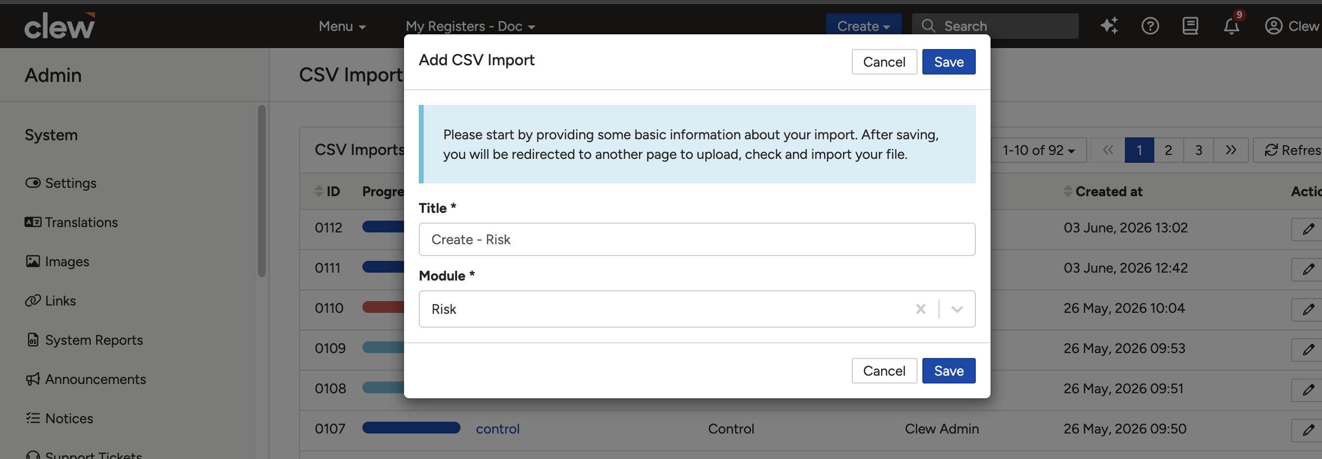Edit import 0108 with pencil icon
This screenshot has width=1322, height=459.
pos(1308,390)
